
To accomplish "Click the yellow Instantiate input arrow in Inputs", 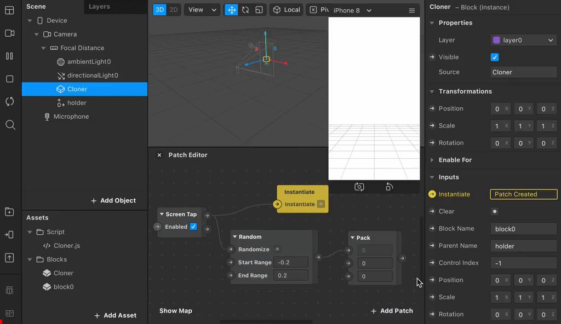I will point(432,194).
